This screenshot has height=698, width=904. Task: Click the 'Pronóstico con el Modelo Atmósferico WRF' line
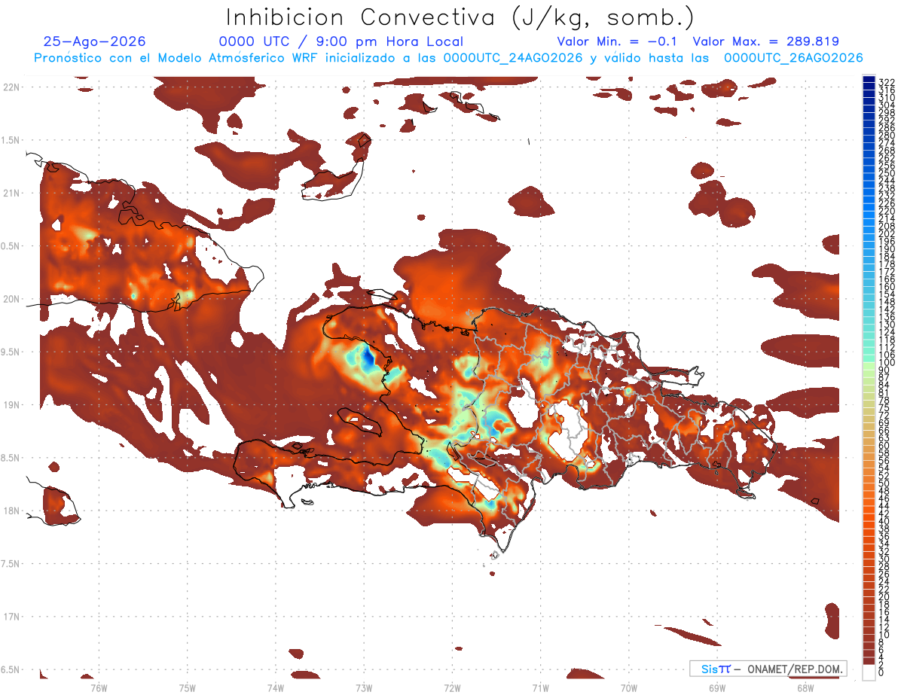449,58
